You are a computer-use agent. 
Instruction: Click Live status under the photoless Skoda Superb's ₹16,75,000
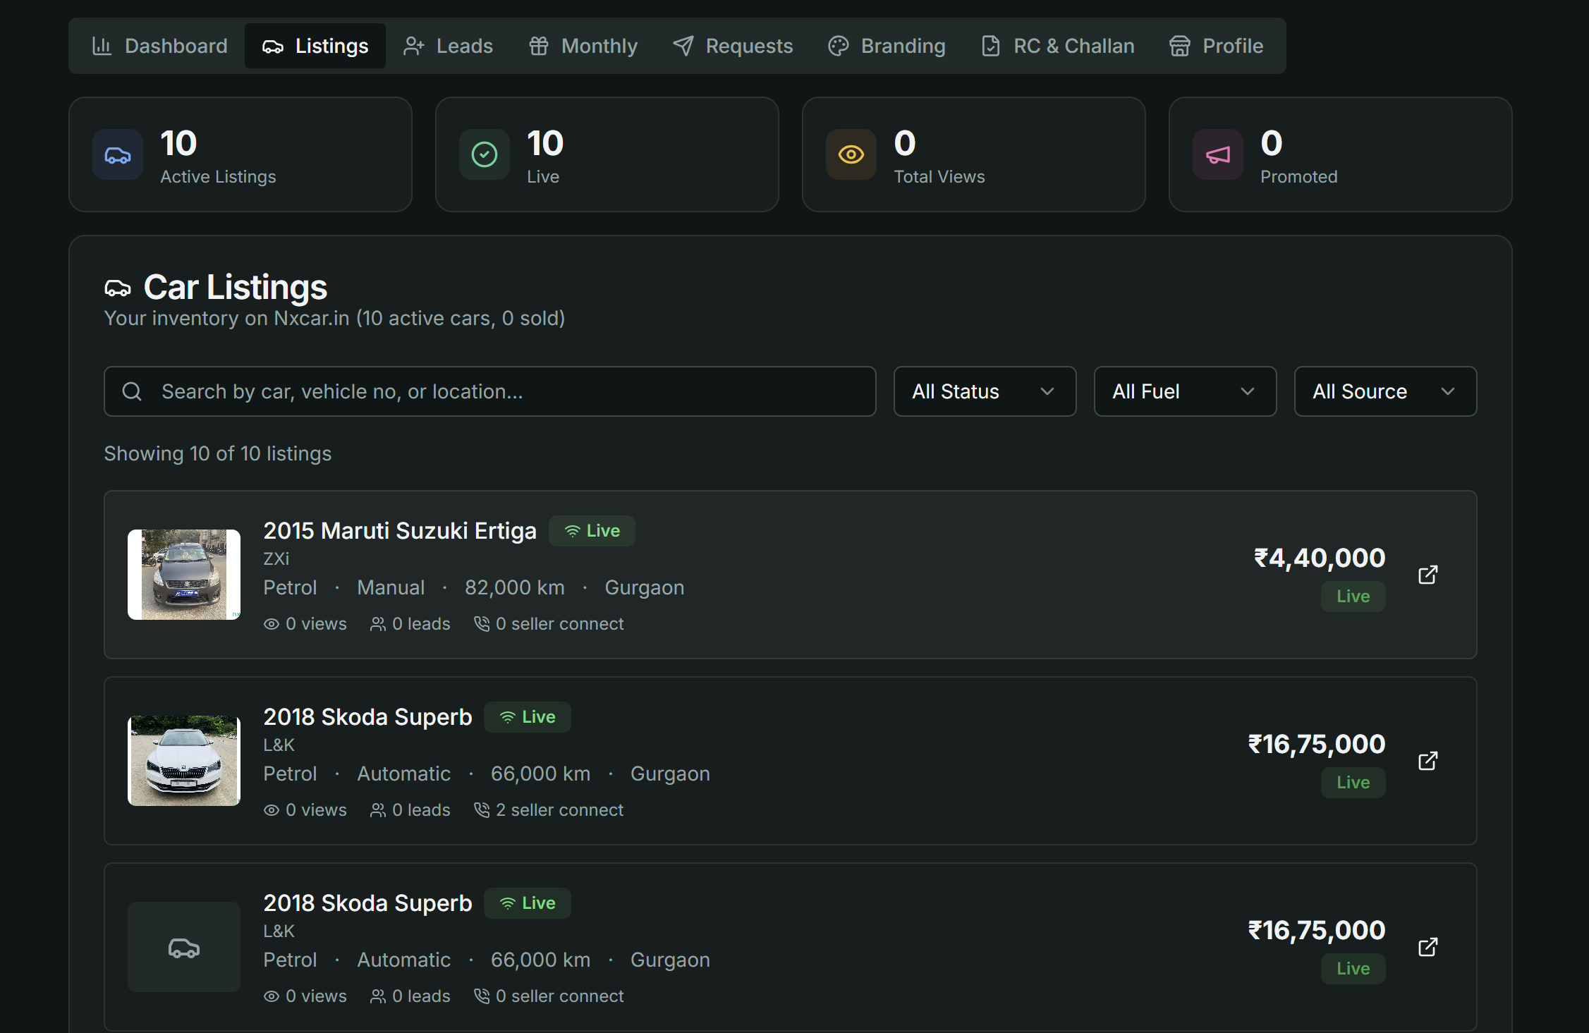point(1353,969)
